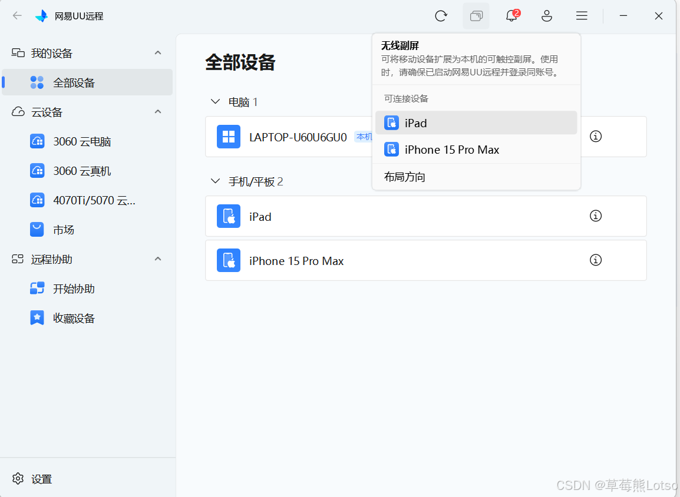This screenshot has height=497, width=680.
Task: Click the 4070Ti/5070 cloud icon
Action: click(x=37, y=200)
